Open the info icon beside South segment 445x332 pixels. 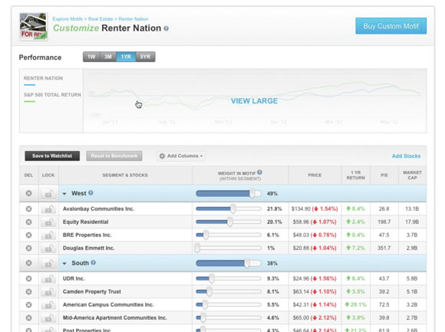pos(93,262)
